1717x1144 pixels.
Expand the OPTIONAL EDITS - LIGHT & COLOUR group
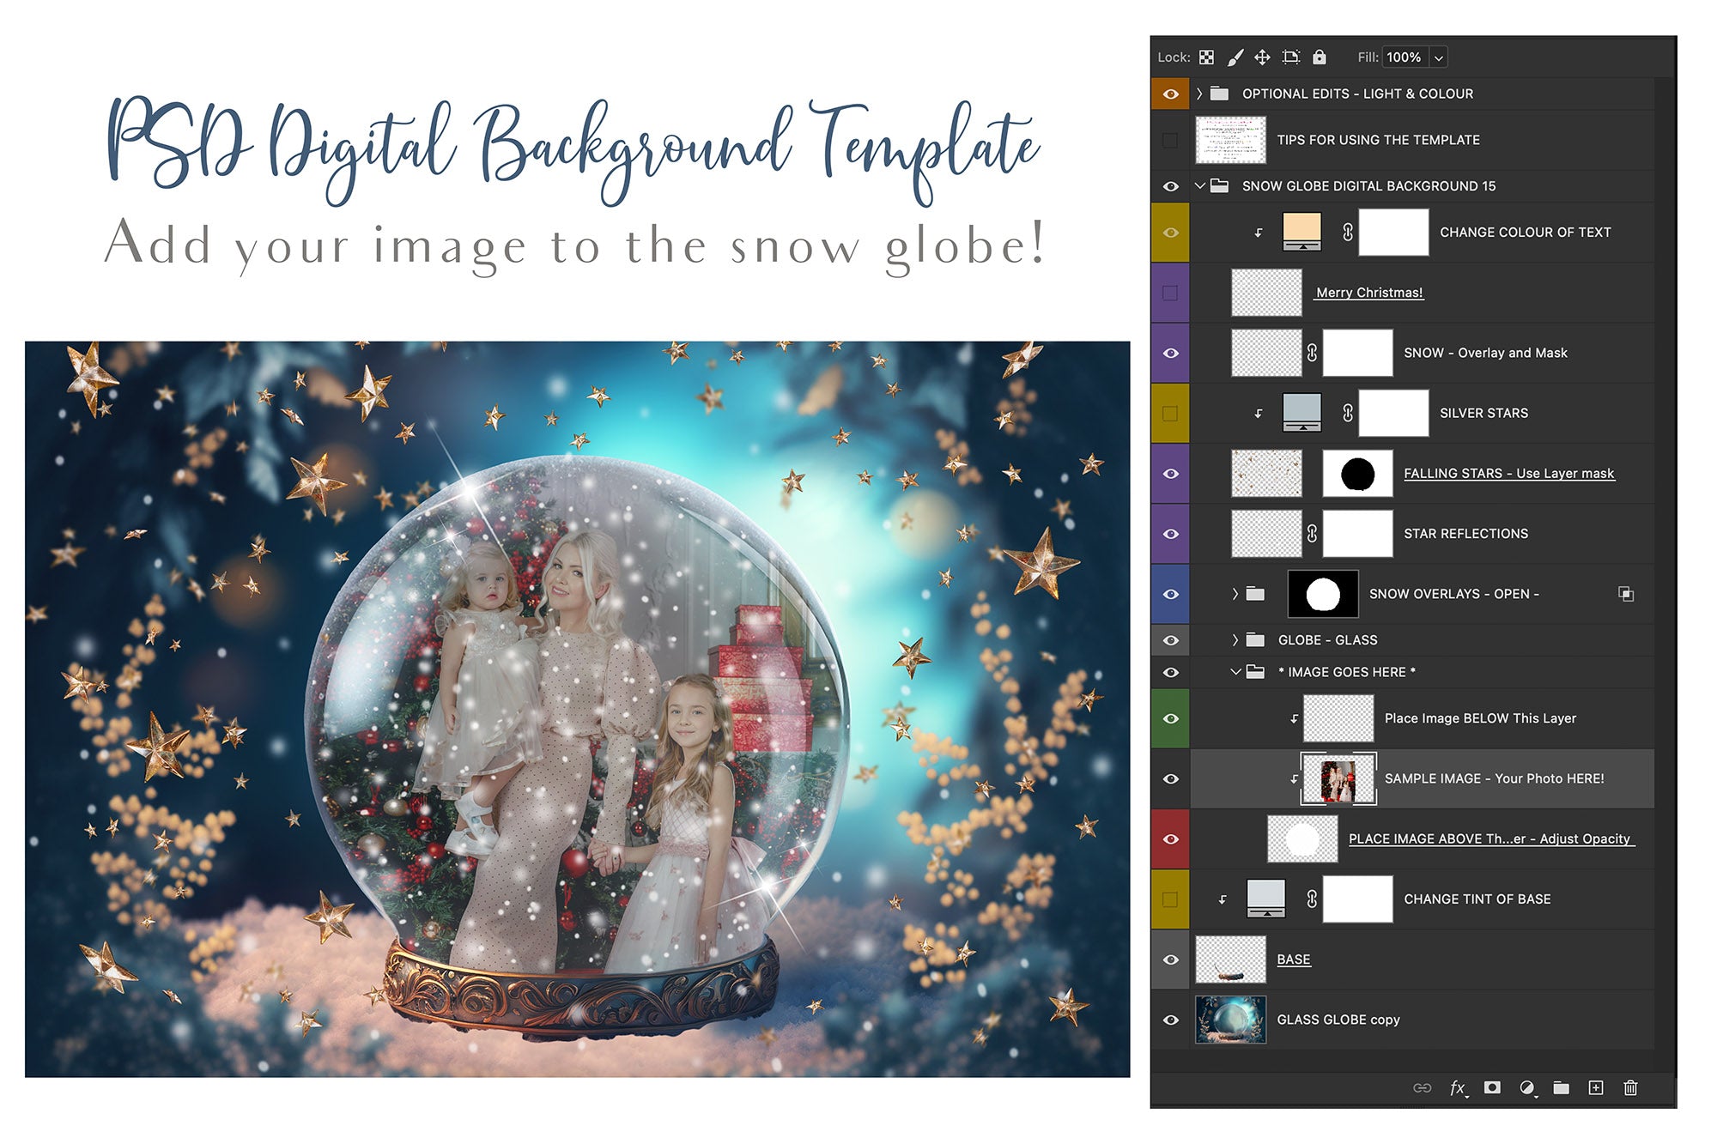(1198, 93)
